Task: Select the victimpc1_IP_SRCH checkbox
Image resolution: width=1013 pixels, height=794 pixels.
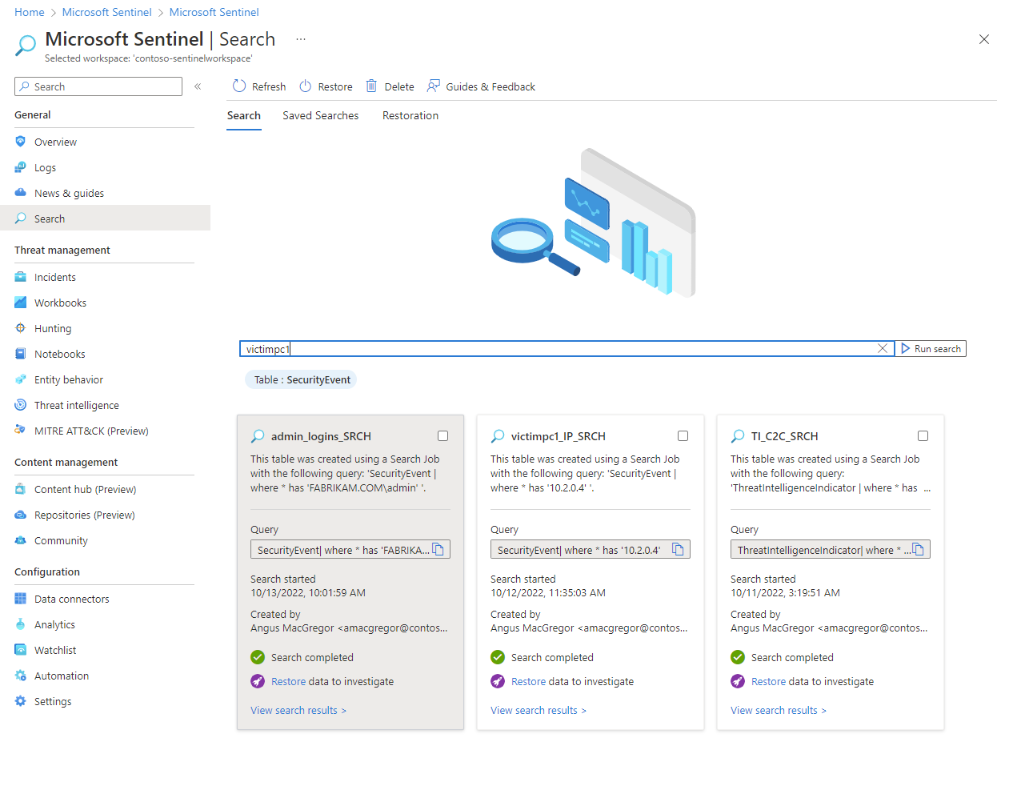Action: pos(683,435)
